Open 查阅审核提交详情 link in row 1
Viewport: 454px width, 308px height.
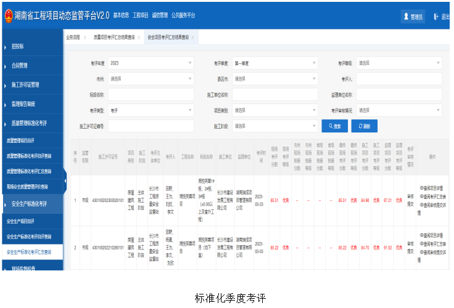(432, 209)
